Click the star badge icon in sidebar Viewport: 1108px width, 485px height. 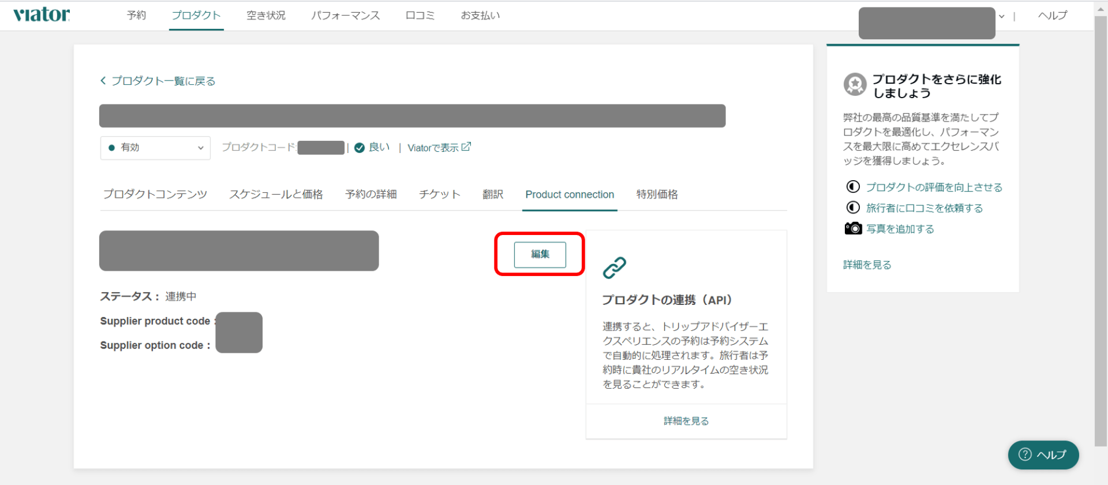pyautogui.click(x=855, y=84)
